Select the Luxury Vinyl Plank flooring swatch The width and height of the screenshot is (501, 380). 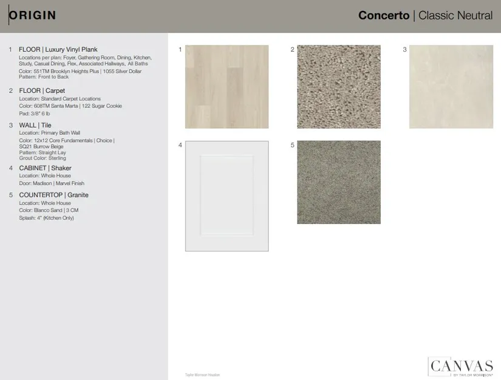(227, 87)
